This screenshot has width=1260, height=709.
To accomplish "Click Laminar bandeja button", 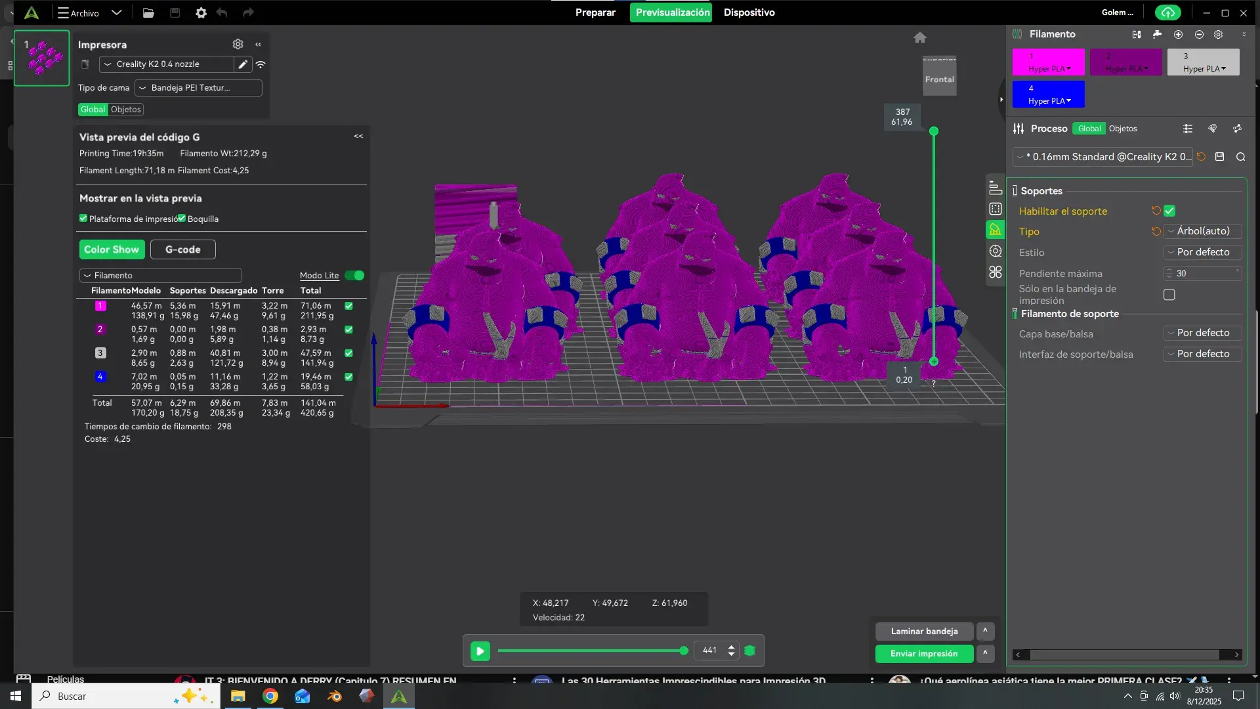I will [x=924, y=632].
